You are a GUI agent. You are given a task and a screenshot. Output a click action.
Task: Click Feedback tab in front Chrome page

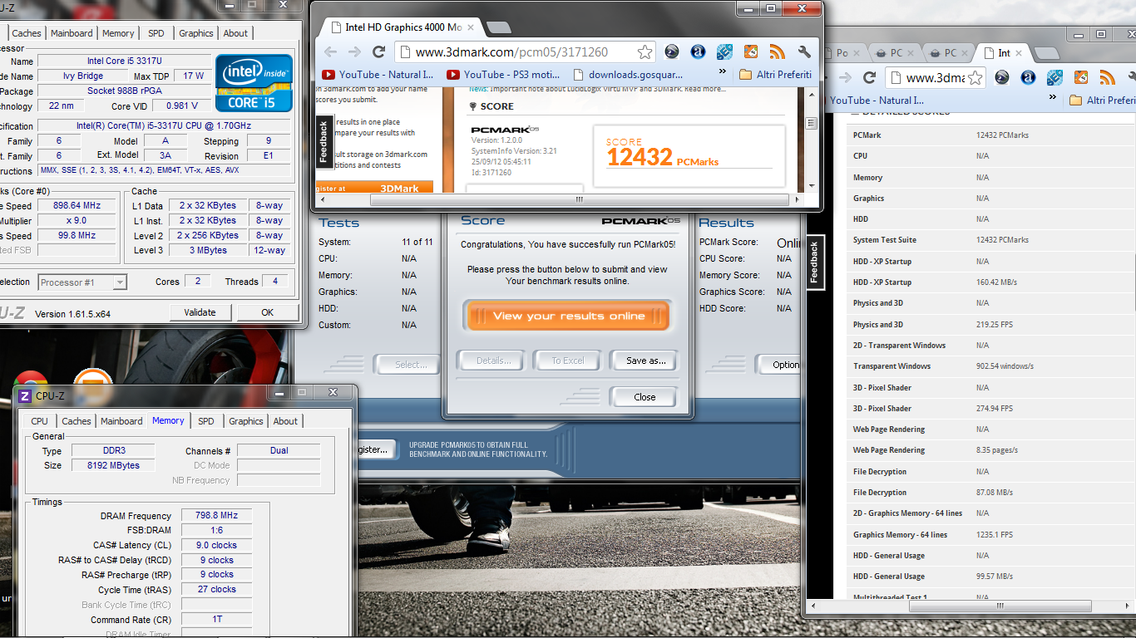324,141
